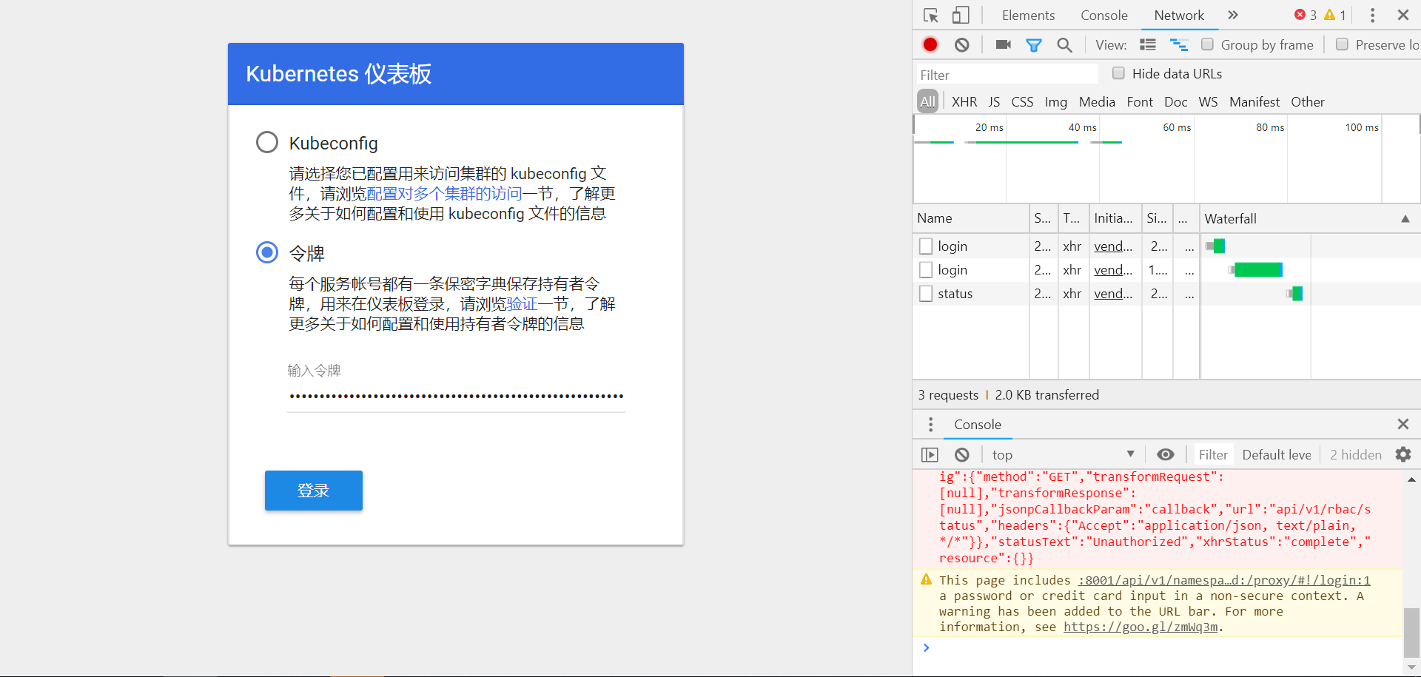This screenshot has height=677, width=1421.
Task: Clear the network log
Action: tap(961, 45)
